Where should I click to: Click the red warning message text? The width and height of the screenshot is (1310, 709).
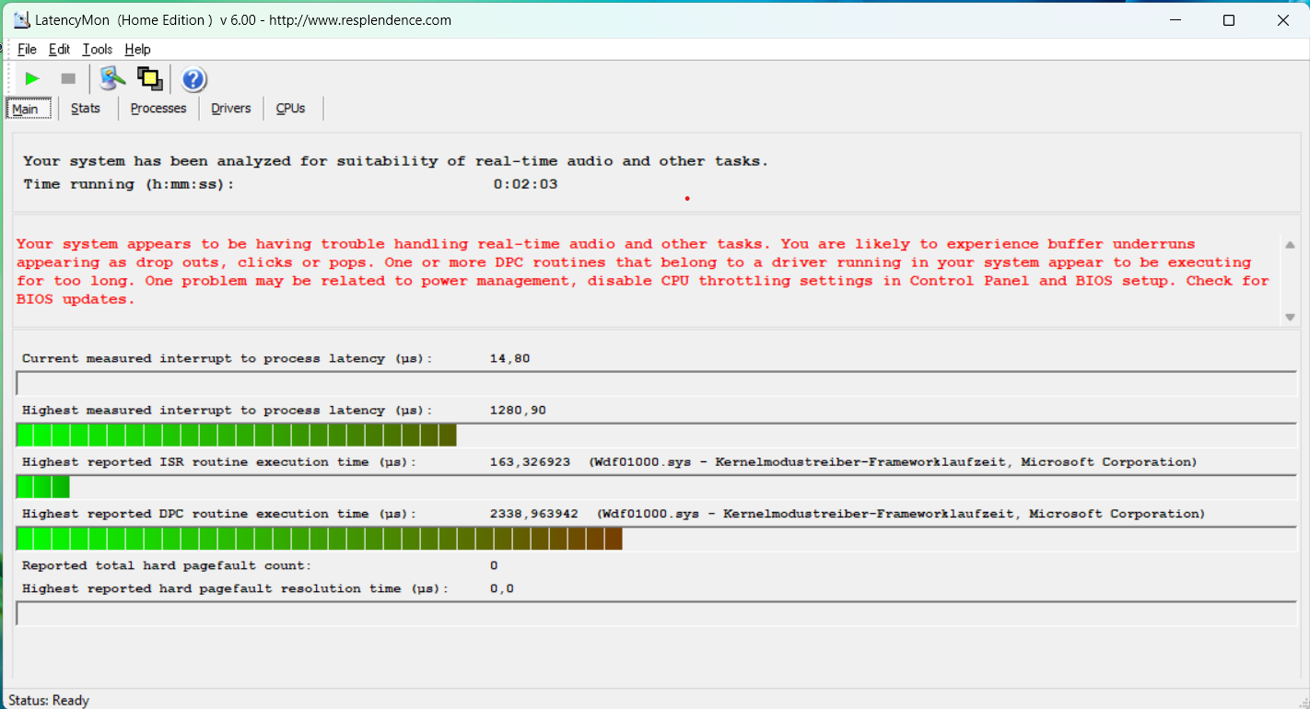642,272
